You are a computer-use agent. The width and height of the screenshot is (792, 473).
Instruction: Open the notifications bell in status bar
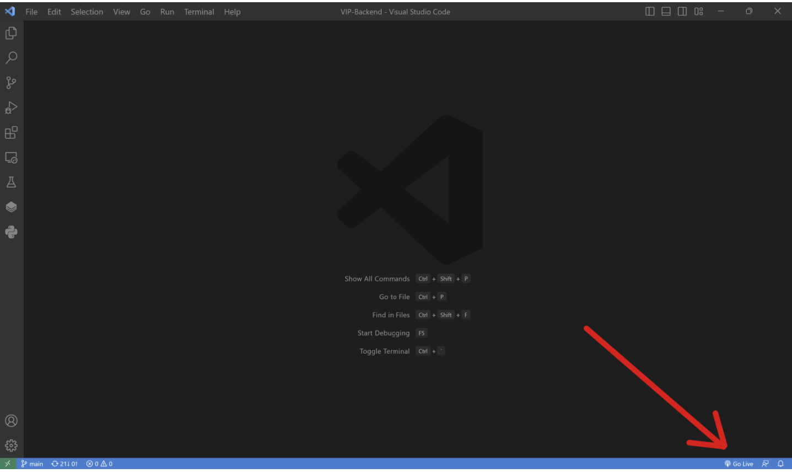780,464
